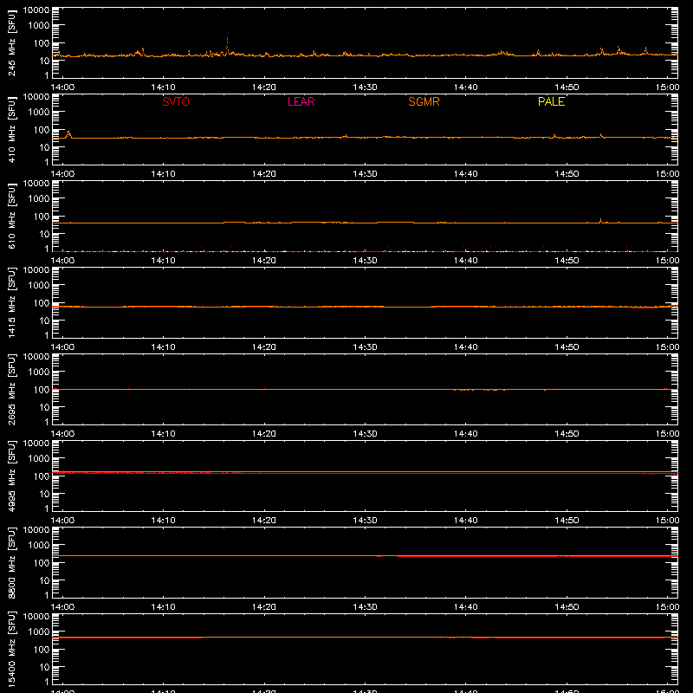
Task: Click the 1415 MHz [SFU] axis label
Action: pos(12,302)
